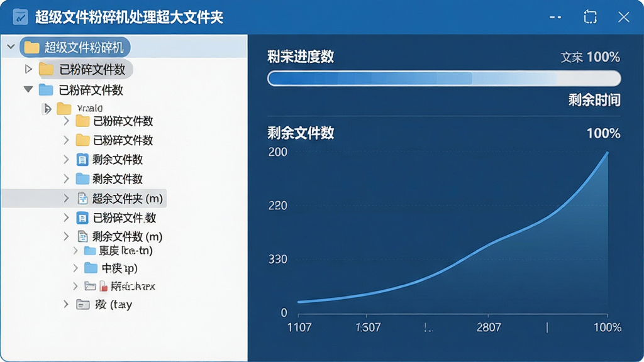Viewport: 644px width, 362px height.
Task: Click the red-marked file icon in the tree
Action: pos(104,286)
